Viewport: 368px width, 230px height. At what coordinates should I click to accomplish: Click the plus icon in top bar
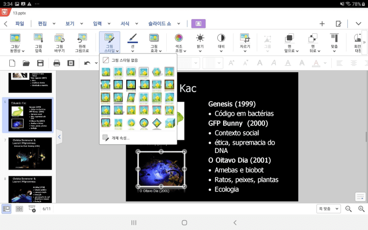[322, 24]
